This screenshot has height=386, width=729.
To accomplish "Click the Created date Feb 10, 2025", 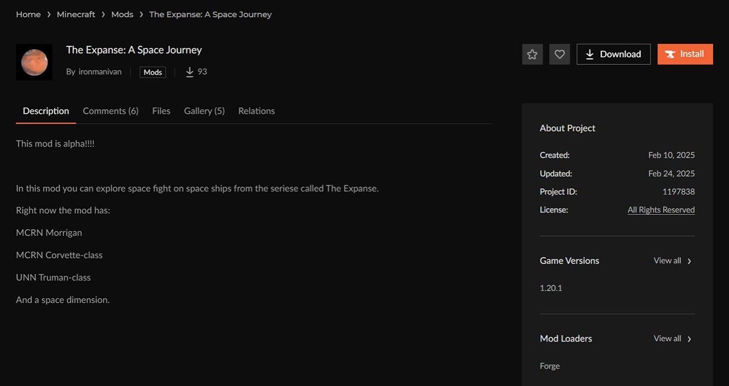I will 671,155.
